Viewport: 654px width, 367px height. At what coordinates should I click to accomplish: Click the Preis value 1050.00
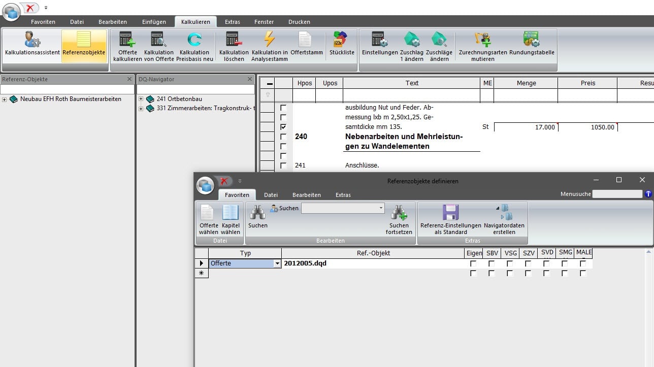coord(588,127)
